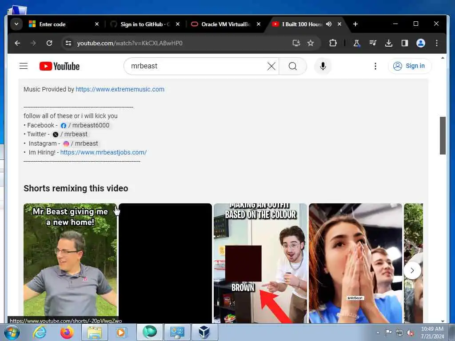The image size is (455, 341).
Task: Reload the YouTube page
Action: 49,43
